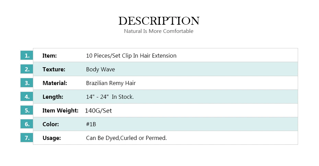Image resolution: width=319 pixels, height=166 pixels.
Task: Click the teal number 7 badge
Action: [27, 138]
